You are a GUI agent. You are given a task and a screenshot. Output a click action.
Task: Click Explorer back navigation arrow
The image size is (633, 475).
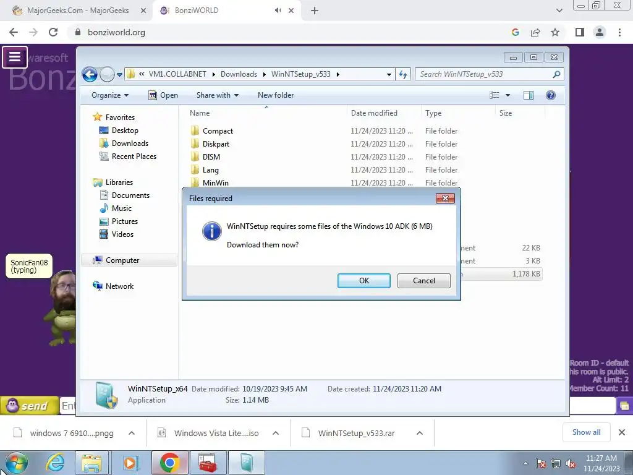[x=90, y=74]
